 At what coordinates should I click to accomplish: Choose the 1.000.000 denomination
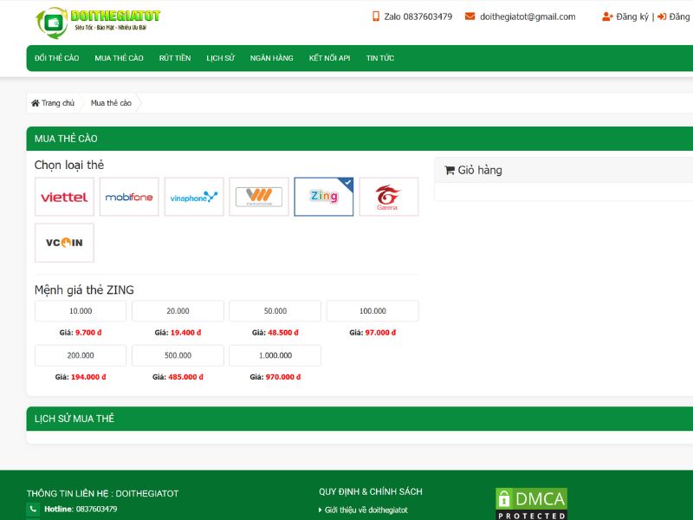[x=275, y=355]
